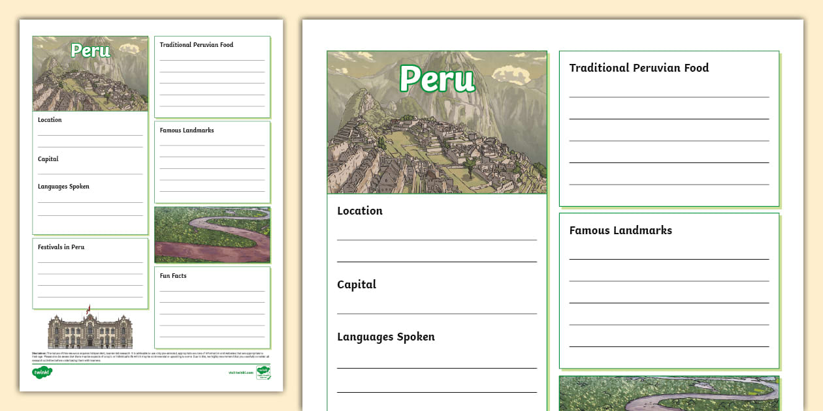The width and height of the screenshot is (823, 411).
Task: Click the twinkl logo at page bottom
Action: 42,373
